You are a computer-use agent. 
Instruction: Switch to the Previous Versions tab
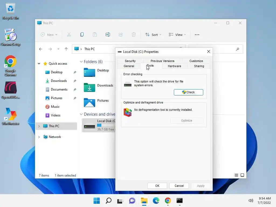click(x=163, y=61)
